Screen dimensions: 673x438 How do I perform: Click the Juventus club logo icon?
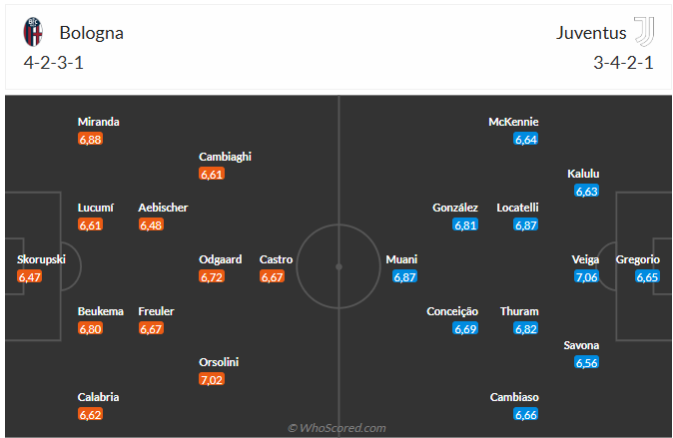[x=644, y=33]
